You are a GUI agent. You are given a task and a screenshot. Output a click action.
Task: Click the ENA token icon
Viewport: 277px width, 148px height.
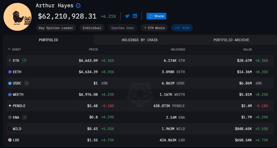(x=10, y=117)
